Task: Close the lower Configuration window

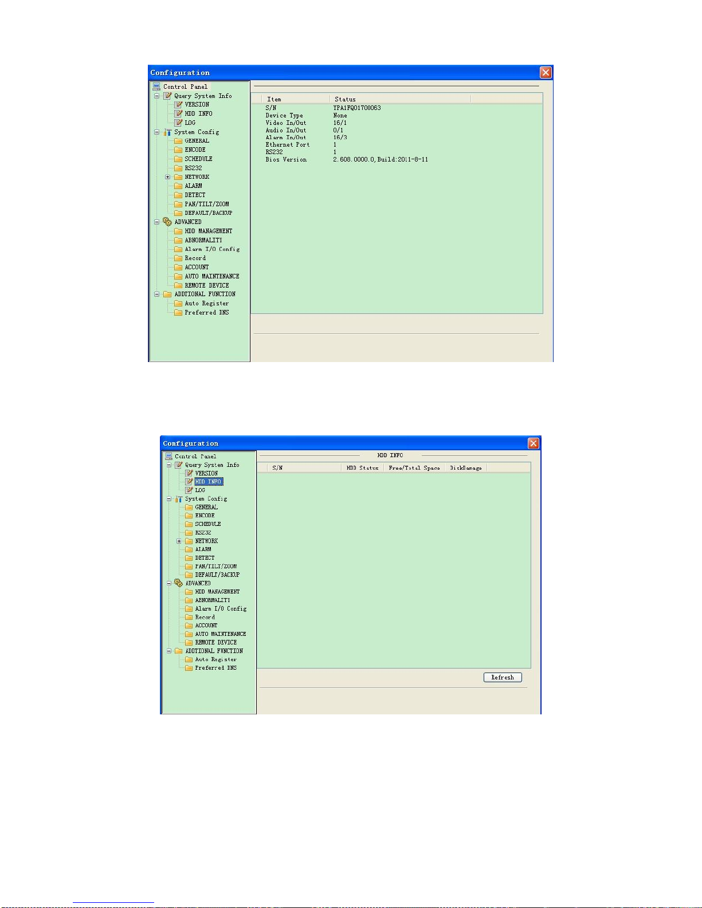Action: (534, 443)
